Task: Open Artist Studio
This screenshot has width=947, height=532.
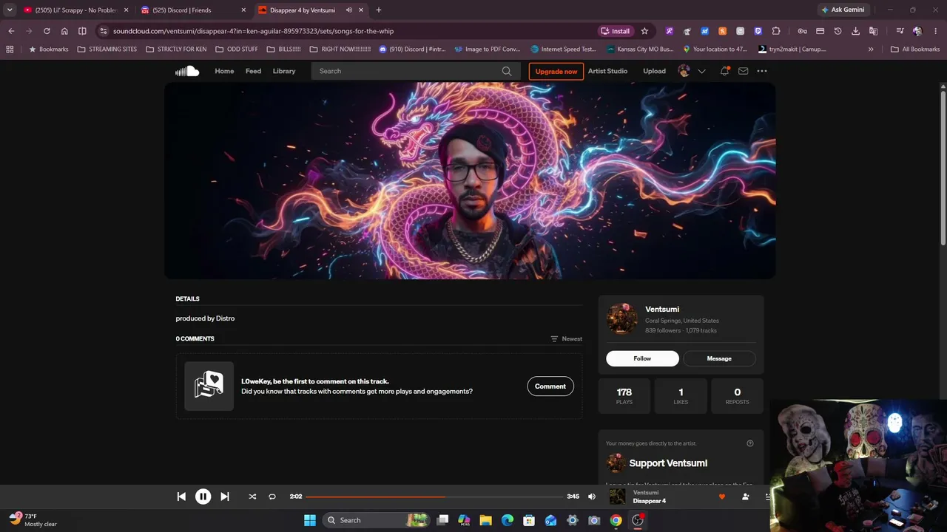Action: 607,71
